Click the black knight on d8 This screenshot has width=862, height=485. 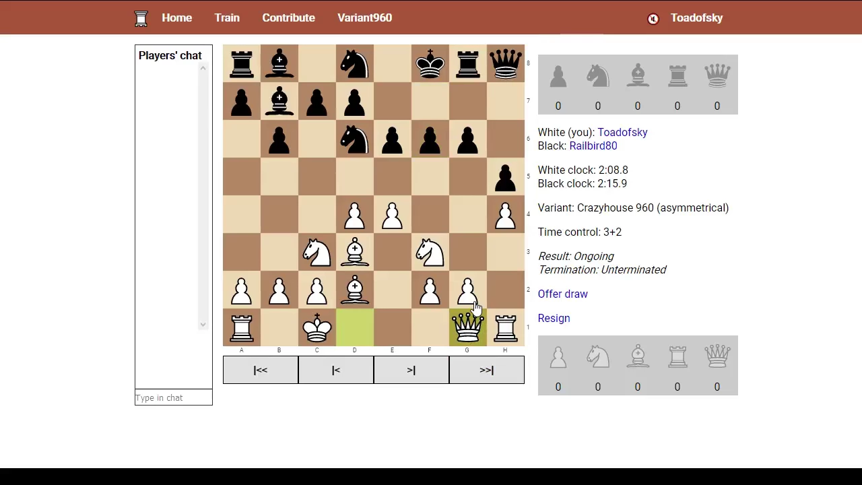click(x=354, y=63)
